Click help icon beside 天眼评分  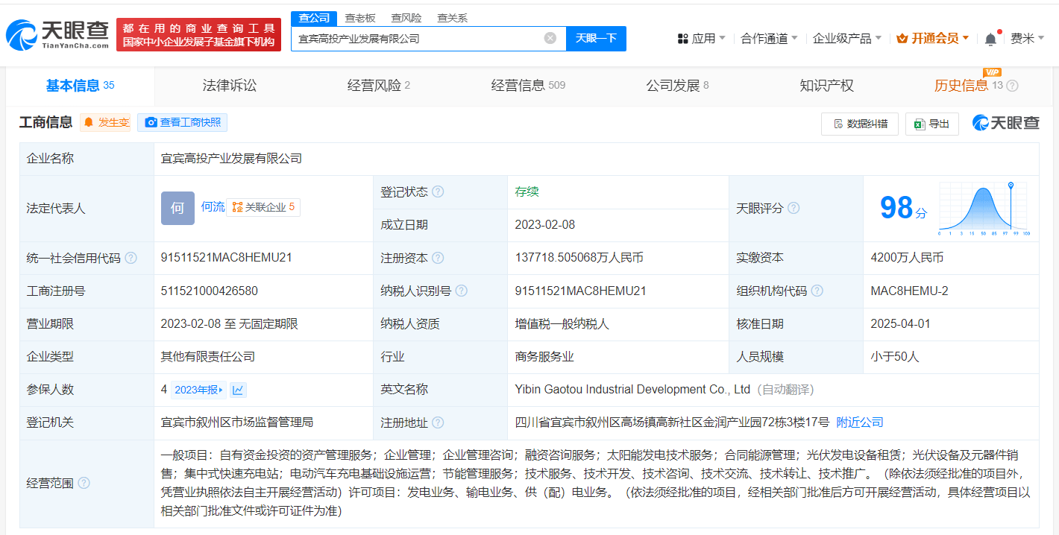coord(794,209)
